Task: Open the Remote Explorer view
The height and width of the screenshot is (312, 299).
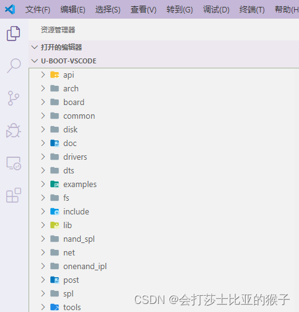Action: (x=14, y=163)
